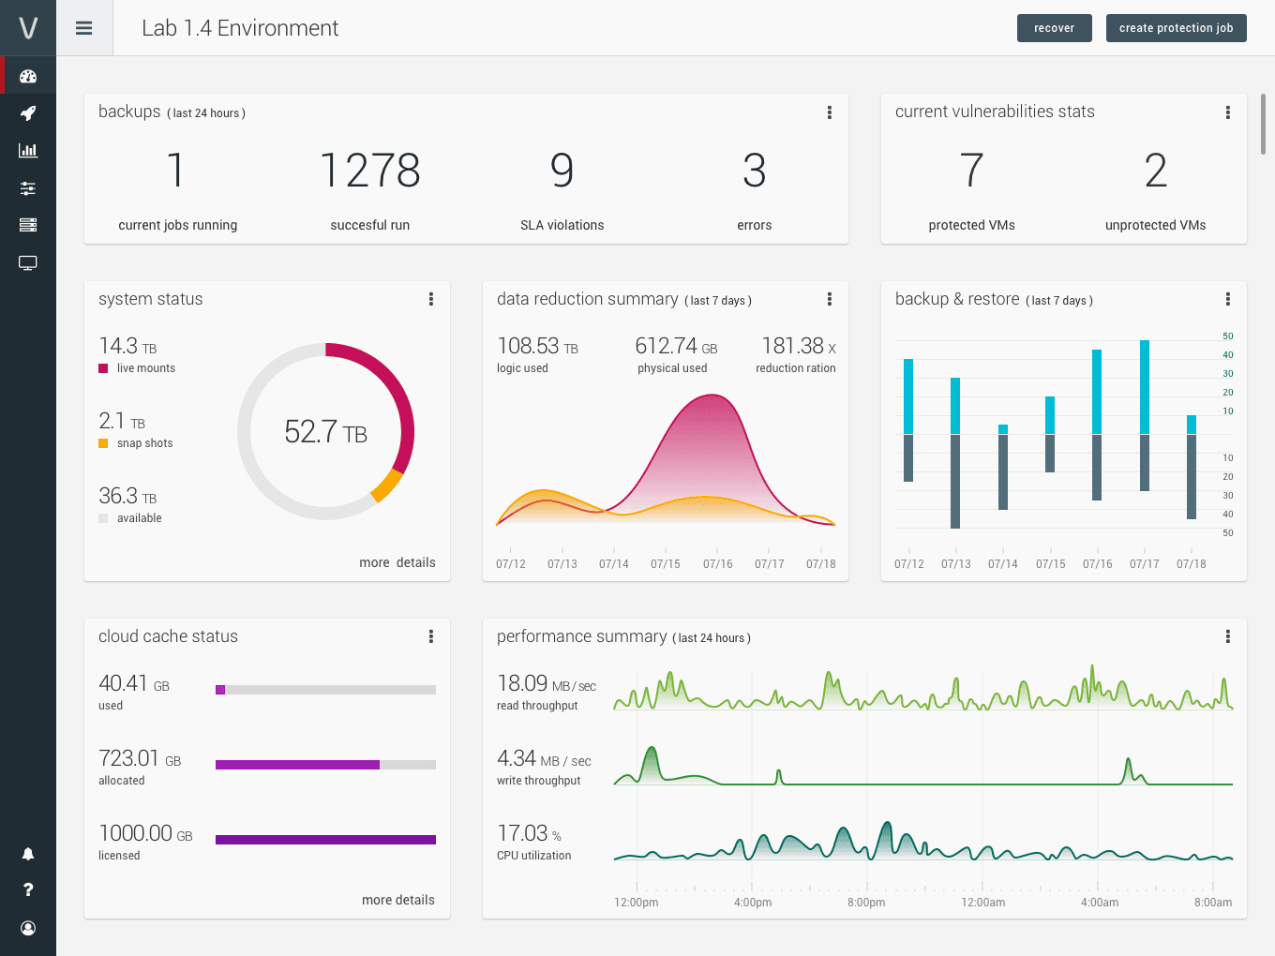Click the used cloud cache progress bar

tap(325, 690)
